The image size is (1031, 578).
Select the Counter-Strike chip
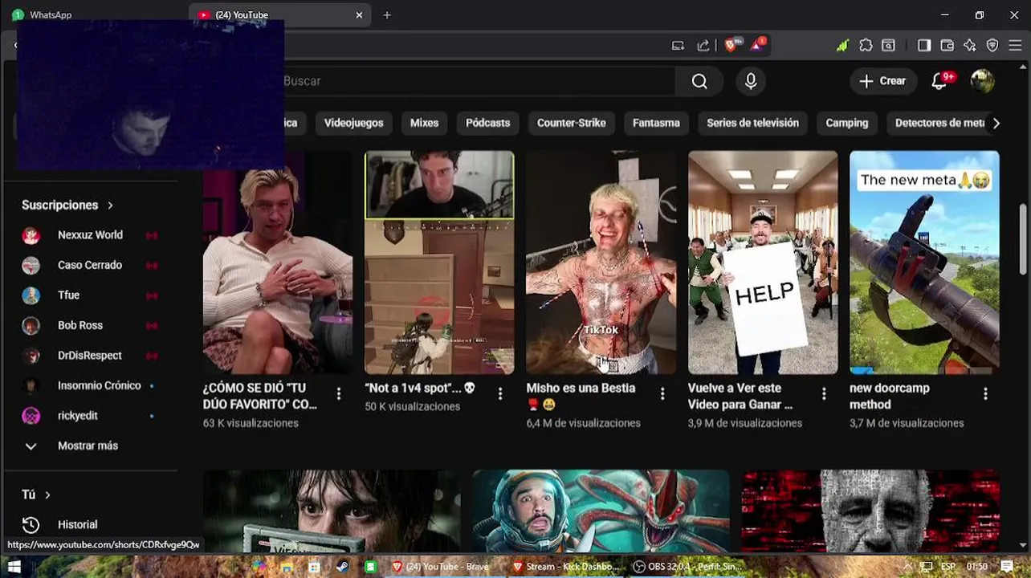tap(572, 123)
